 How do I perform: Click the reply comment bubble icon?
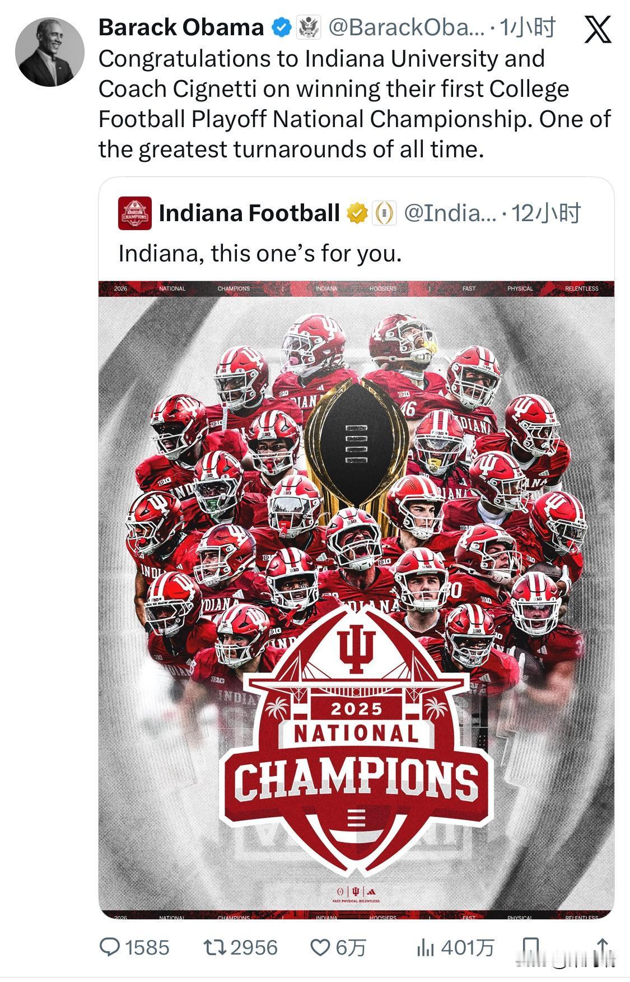point(110,947)
